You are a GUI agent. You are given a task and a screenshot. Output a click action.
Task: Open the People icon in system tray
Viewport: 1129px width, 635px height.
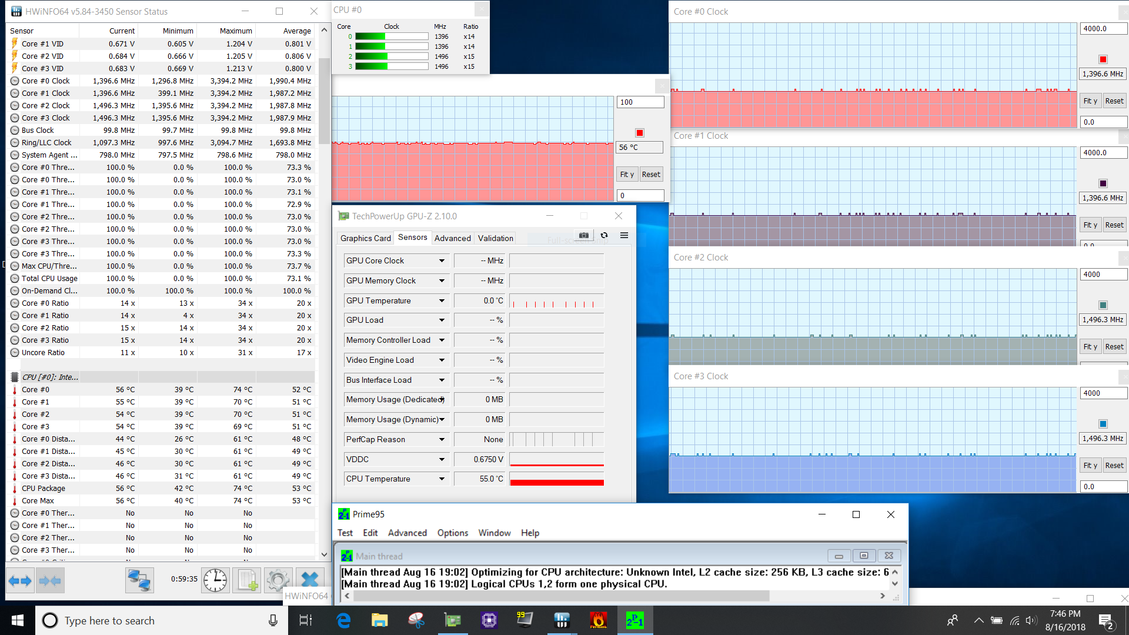click(953, 620)
